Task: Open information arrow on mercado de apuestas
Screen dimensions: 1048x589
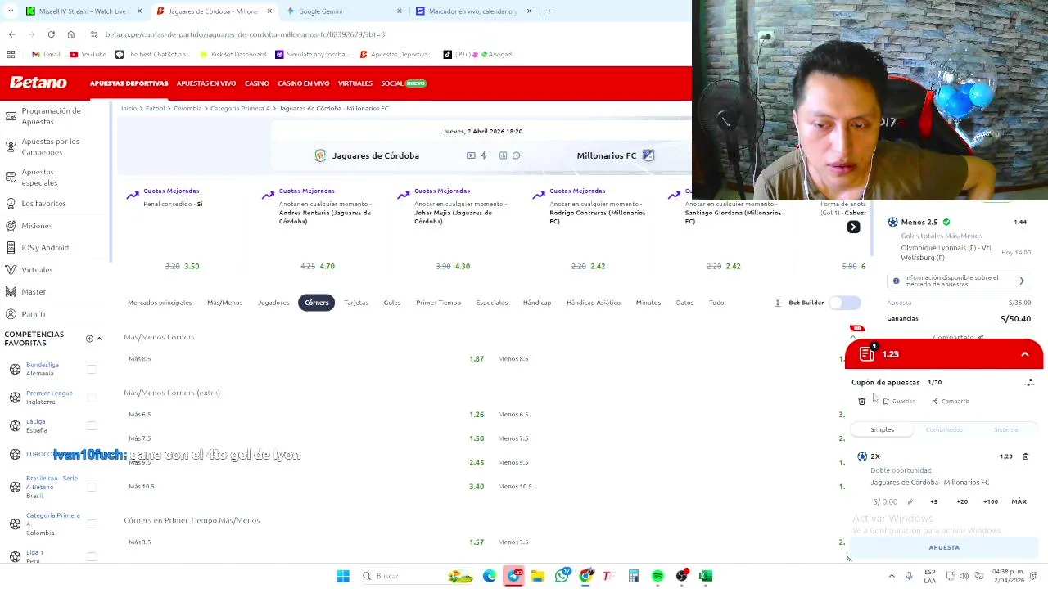Action: click(x=1019, y=281)
